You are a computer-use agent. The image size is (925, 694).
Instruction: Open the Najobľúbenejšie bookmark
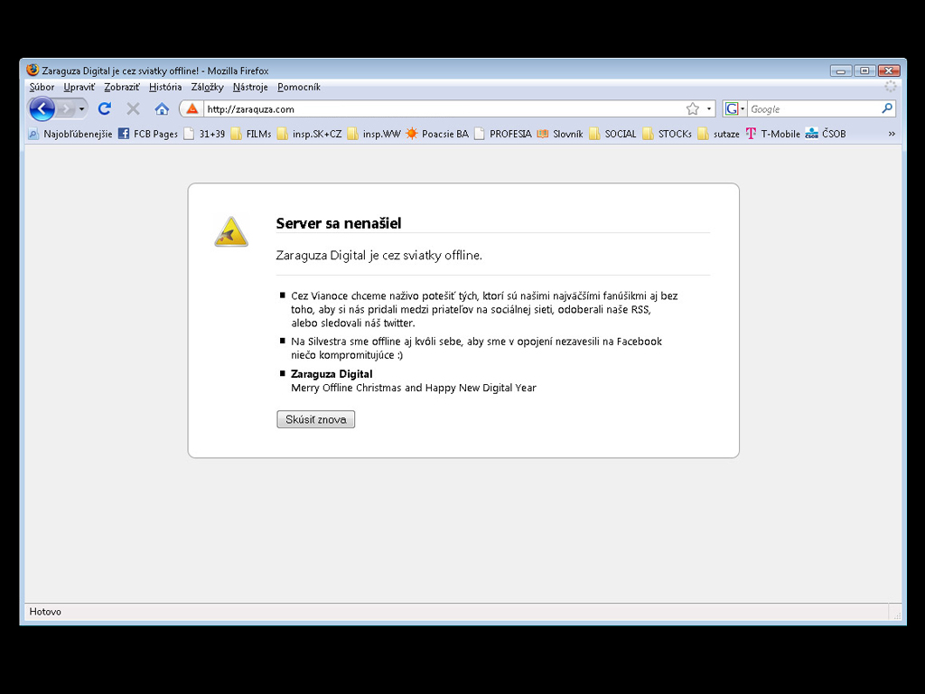click(x=70, y=134)
